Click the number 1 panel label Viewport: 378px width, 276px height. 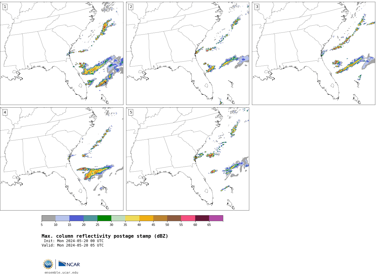point(5,7)
